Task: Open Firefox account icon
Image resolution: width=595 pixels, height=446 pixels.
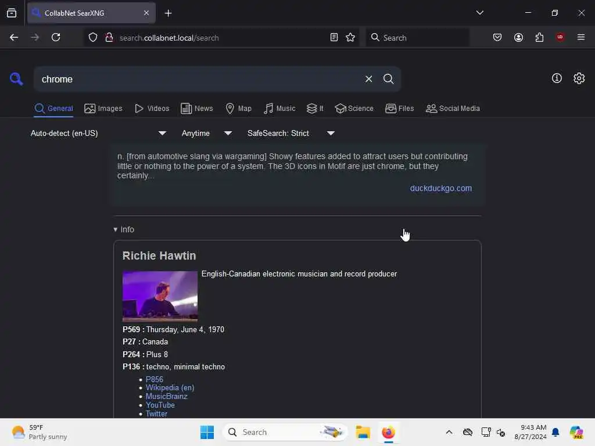Action: coord(518,37)
